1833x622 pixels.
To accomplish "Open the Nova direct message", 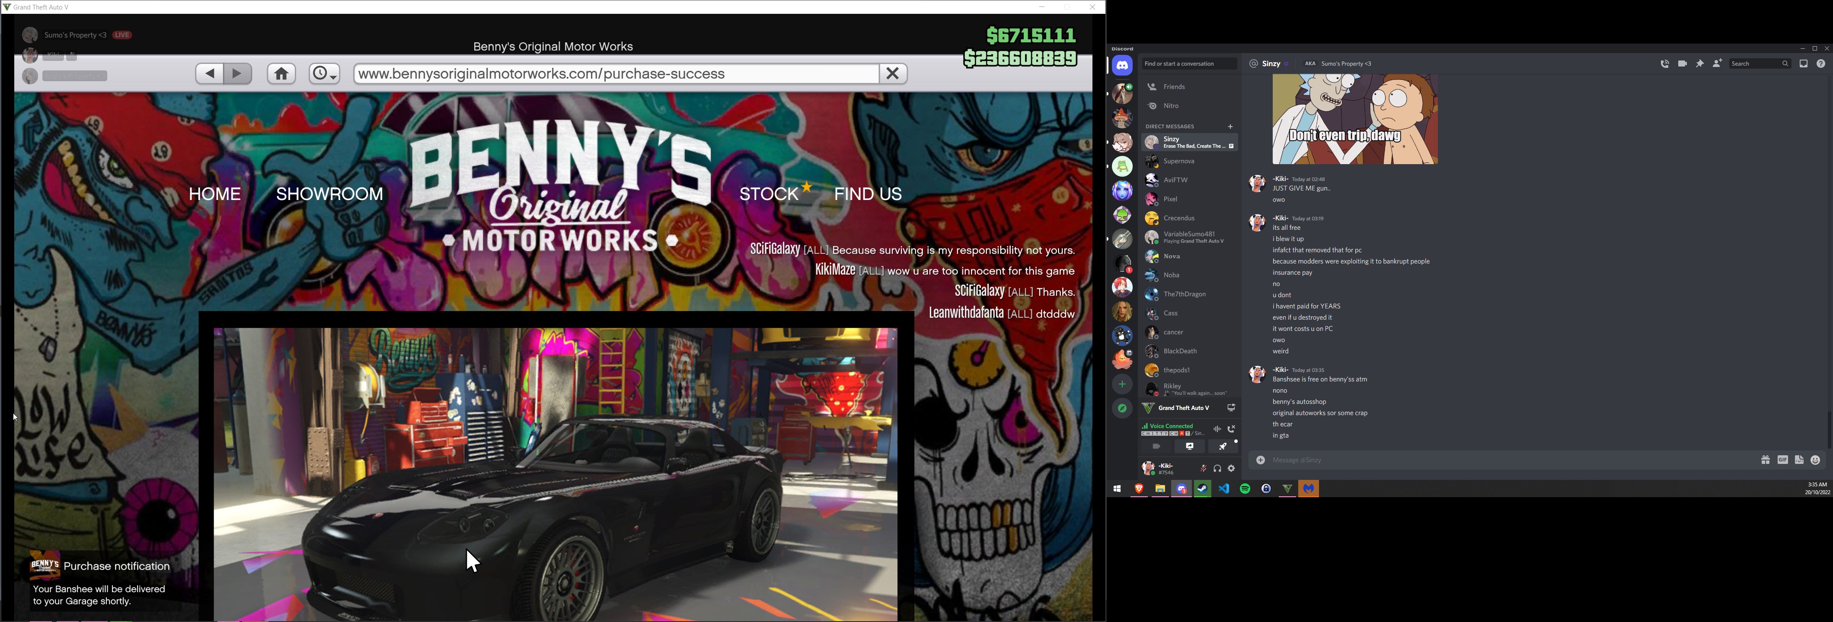I will click(x=1189, y=257).
